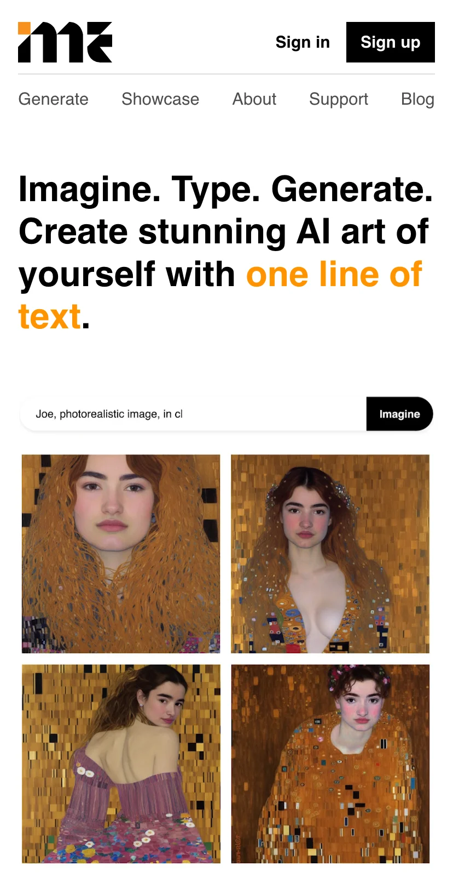Viewport: 453px width, 877px height.
Task: Go to the Generate nav item
Action: (53, 99)
